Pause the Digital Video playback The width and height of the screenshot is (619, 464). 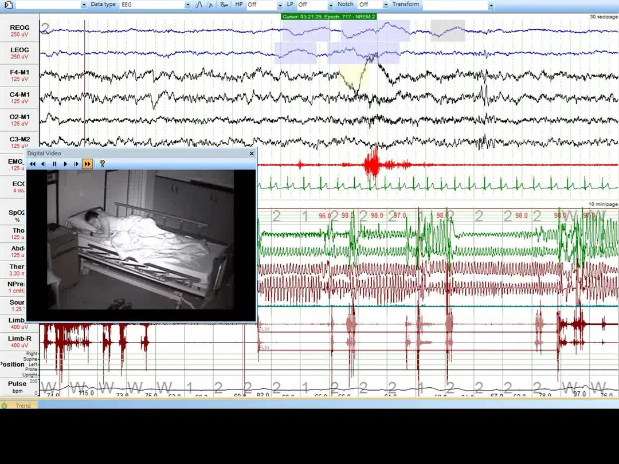tap(54, 164)
